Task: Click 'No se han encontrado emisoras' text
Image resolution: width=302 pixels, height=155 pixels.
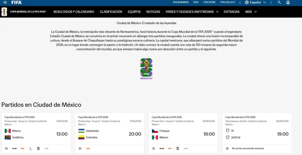Action: coord(248,149)
